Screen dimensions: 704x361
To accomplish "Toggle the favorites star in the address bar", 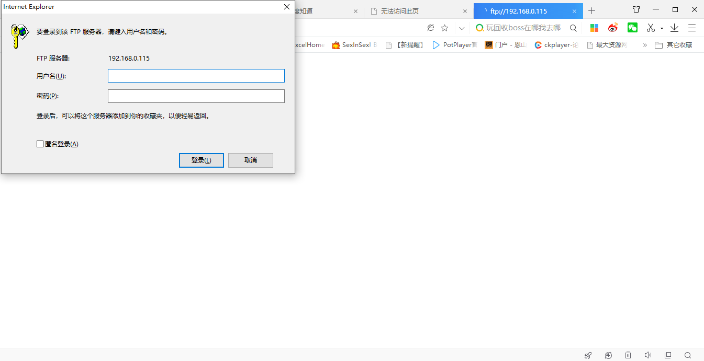I will click(x=444, y=28).
